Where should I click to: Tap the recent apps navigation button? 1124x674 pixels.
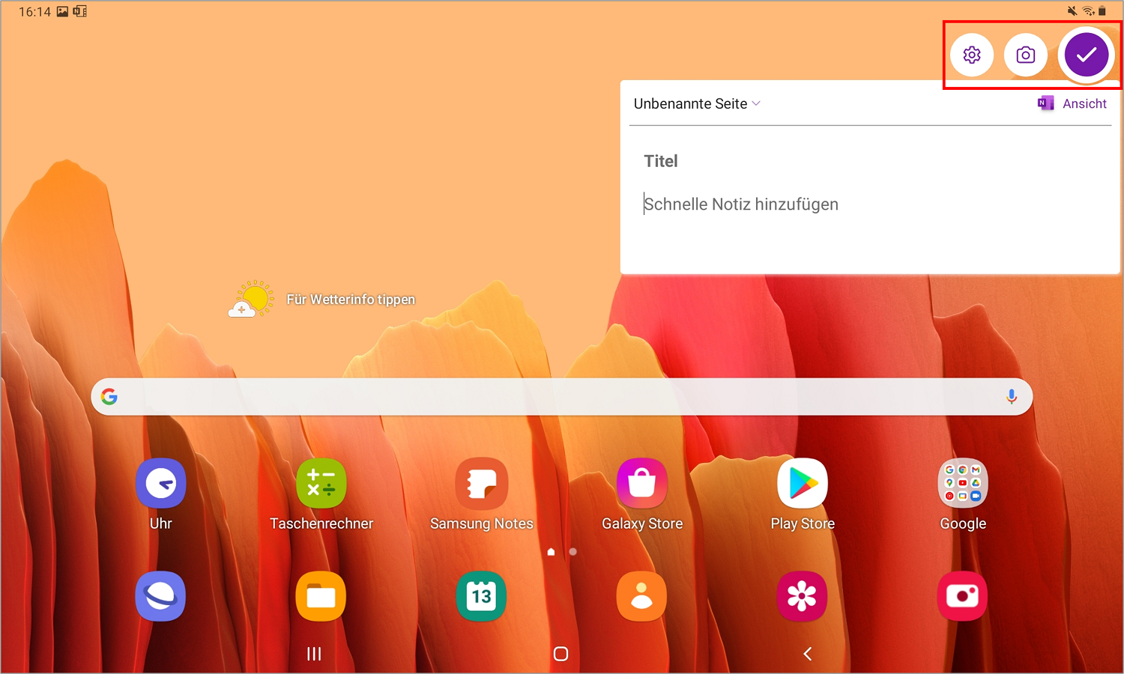pyautogui.click(x=314, y=654)
